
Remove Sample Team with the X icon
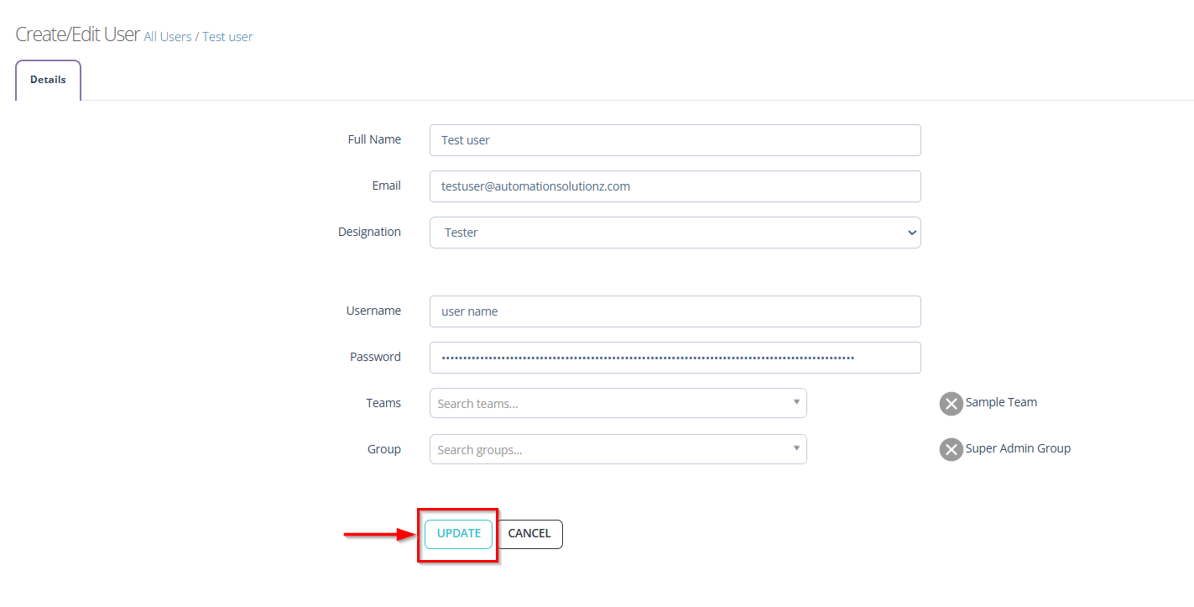pos(951,404)
